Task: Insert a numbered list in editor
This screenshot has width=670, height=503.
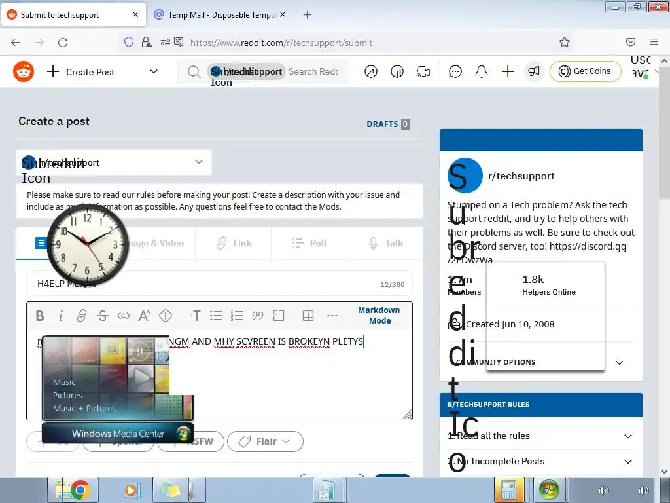Action: pos(237,316)
